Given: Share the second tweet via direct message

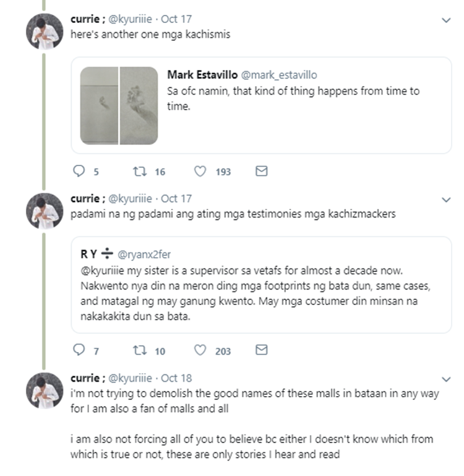Looking at the screenshot, I should click(x=262, y=350).
